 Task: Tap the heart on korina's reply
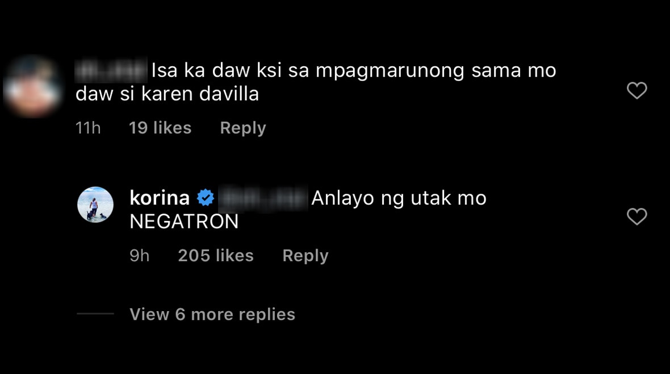(636, 216)
